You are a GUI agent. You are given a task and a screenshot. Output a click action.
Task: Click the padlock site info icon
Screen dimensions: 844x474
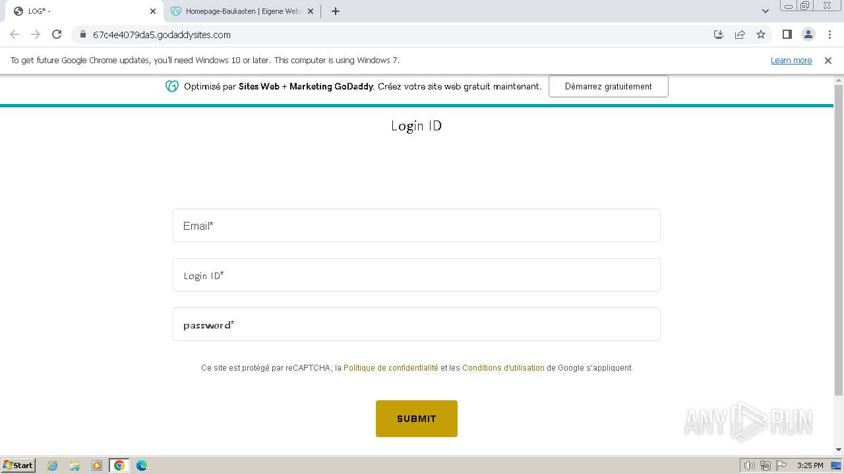(x=82, y=35)
